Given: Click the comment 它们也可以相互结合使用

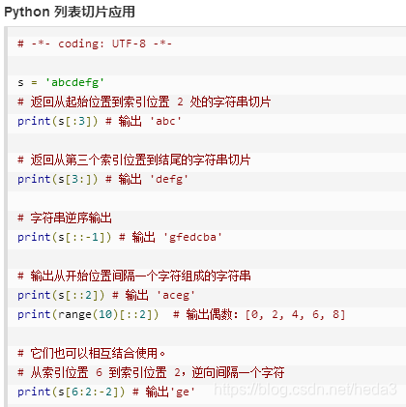Looking at the screenshot, I should (92, 353).
